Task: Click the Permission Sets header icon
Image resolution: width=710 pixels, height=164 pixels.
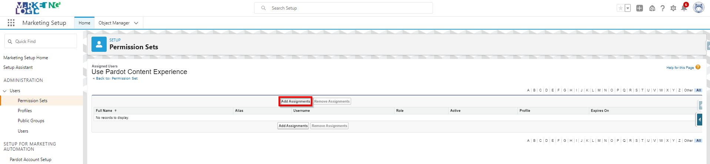Action: pyautogui.click(x=99, y=44)
